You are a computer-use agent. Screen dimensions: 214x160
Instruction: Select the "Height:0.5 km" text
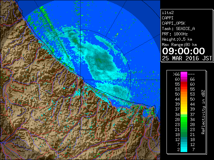pos(177,39)
